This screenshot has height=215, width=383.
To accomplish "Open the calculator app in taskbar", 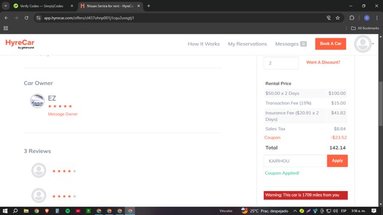I will (x=57, y=211).
